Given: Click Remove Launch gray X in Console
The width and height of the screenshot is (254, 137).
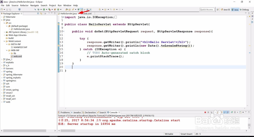Looking at the screenshot, I should click(x=208, y=112).
